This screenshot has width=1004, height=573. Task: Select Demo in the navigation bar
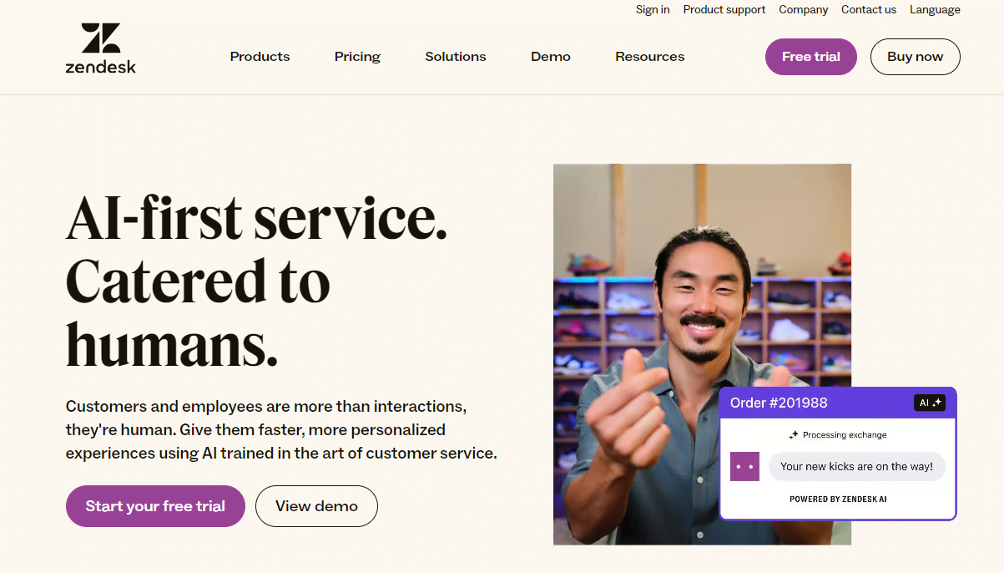click(550, 57)
